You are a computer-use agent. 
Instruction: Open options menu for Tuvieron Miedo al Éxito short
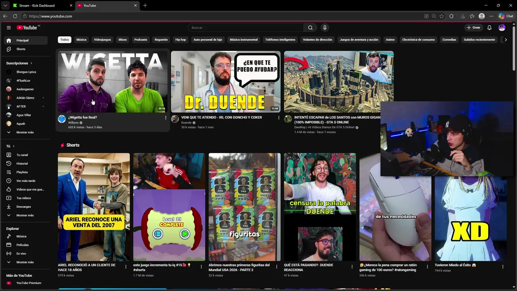click(x=502, y=267)
